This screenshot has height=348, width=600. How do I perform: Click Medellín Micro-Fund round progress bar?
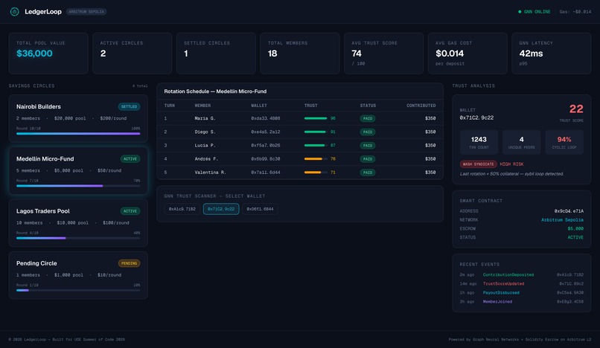click(78, 186)
